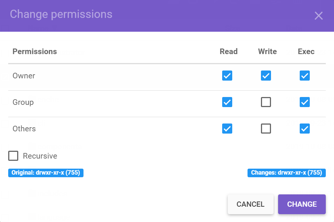Click the Write column header

coord(267,51)
